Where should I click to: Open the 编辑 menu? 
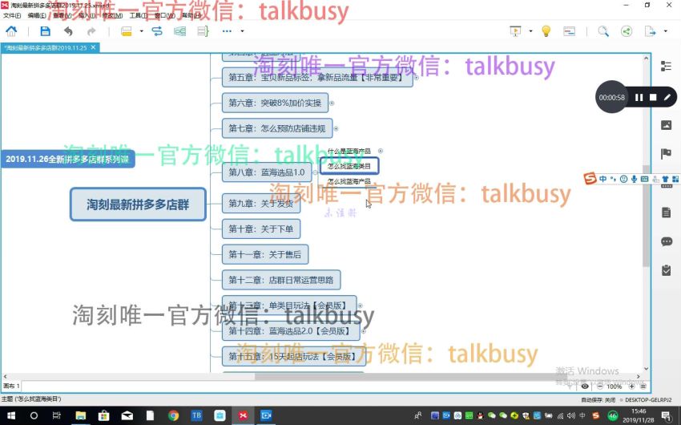[x=37, y=16]
